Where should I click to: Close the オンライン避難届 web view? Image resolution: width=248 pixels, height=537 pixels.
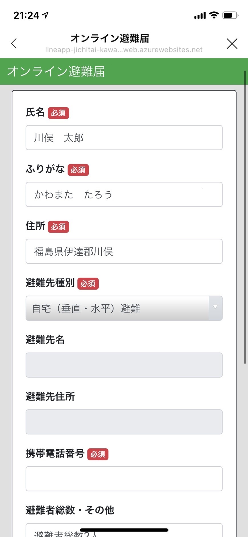click(x=232, y=44)
